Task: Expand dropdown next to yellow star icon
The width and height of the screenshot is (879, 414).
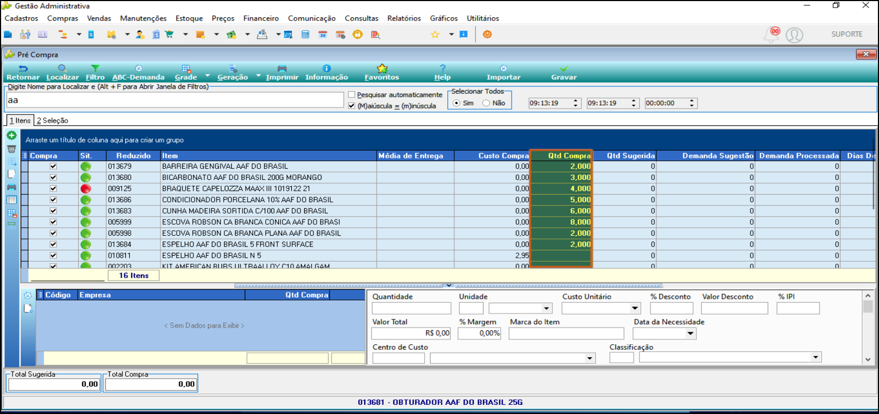Action: 451,34
